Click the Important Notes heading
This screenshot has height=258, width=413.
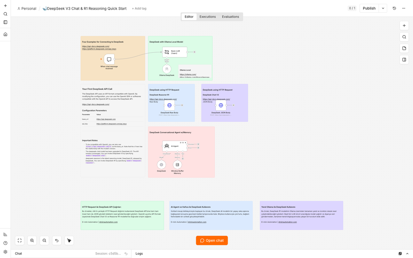[x=90, y=140]
